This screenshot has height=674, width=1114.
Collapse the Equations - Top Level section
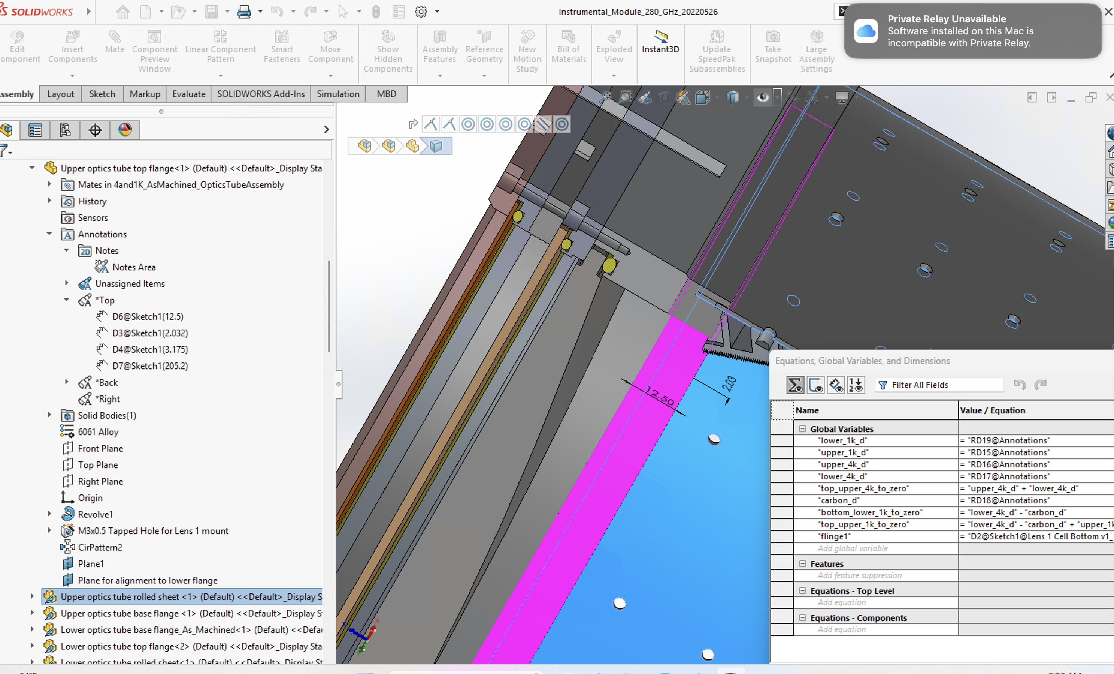802,591
